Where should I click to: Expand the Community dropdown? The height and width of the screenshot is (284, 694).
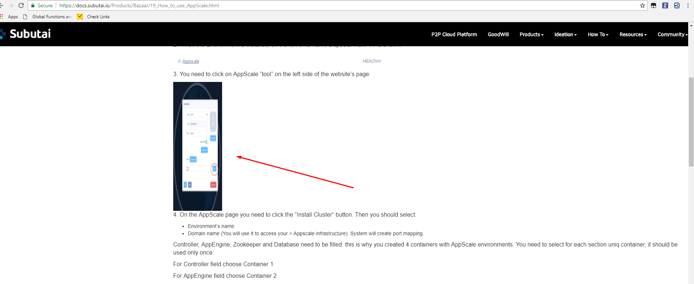point(672,34)
